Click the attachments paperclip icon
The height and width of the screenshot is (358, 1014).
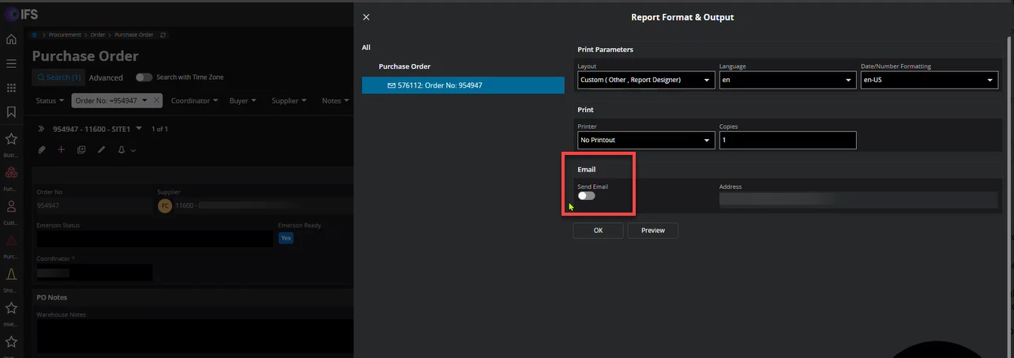click(41, 149)
